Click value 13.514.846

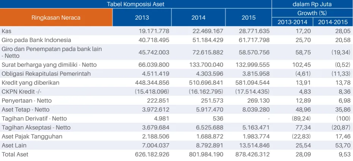254,146
